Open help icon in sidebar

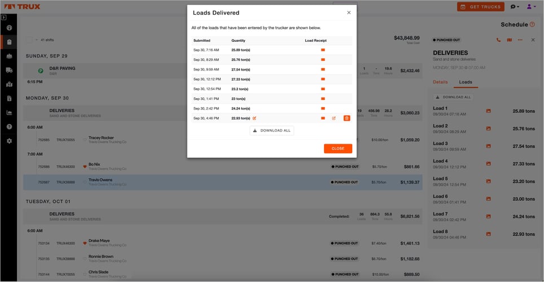click(x=10, y=126)
